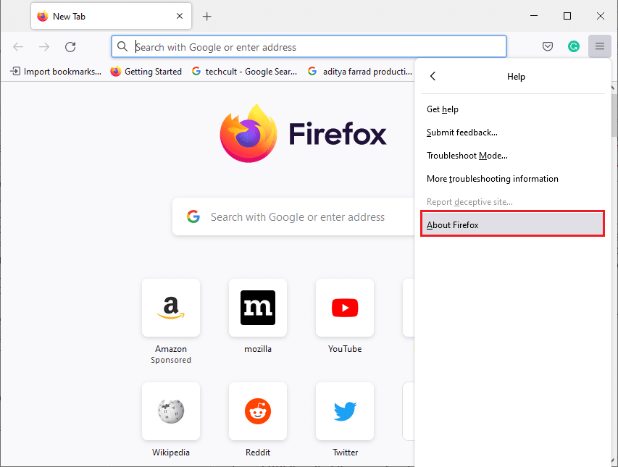This screenshot has height=467, width=618.
Task: Click Report deceptive site entry
Action: click(512, 202)
